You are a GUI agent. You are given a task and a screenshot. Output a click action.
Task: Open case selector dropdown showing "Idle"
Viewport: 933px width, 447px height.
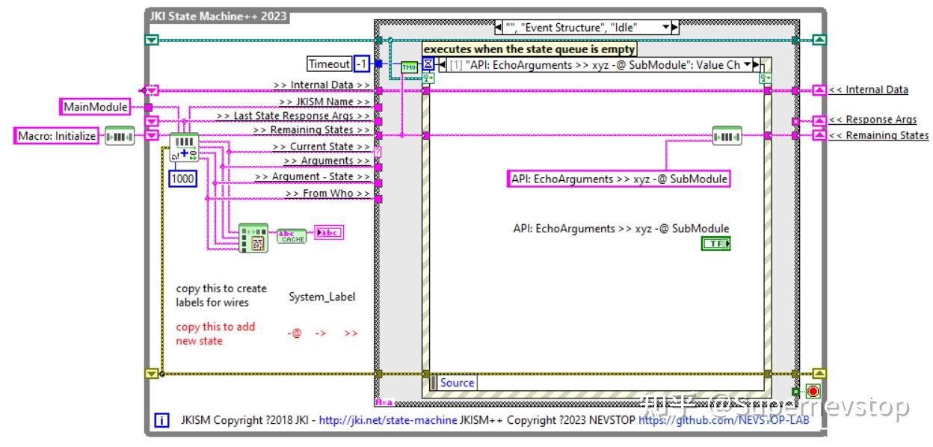point(665,28)
